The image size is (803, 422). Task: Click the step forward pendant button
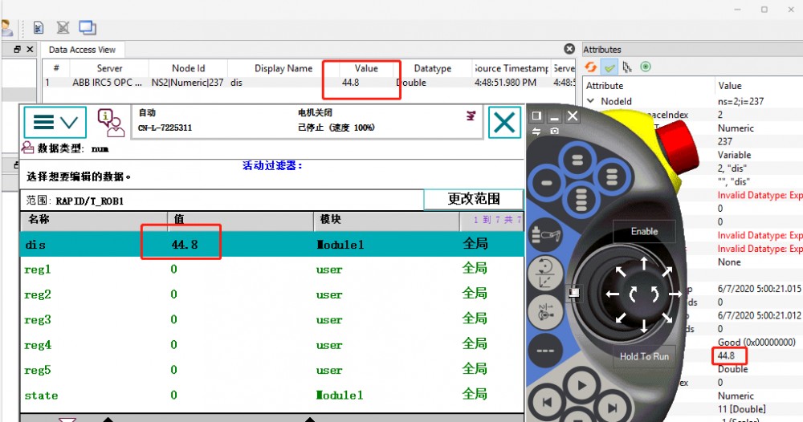[x=613, y=408]
